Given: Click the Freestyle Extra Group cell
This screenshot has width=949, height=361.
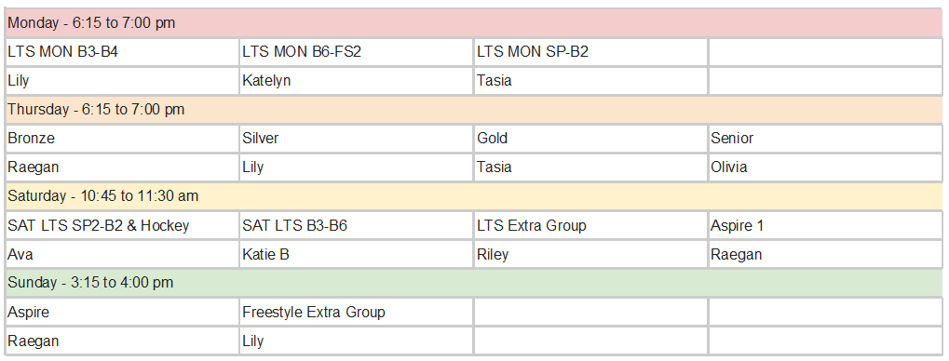Looking at the screenshot, I should tap(356, 312).
